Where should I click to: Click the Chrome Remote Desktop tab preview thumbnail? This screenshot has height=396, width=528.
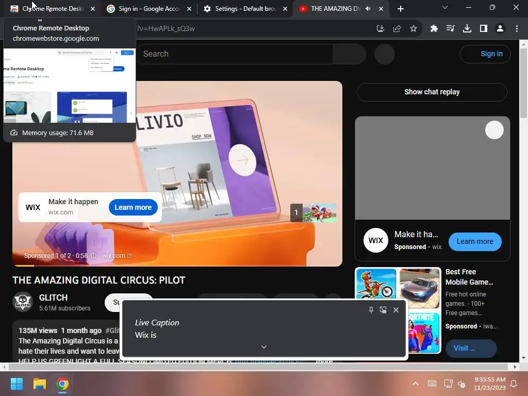(x=70, y=86)
